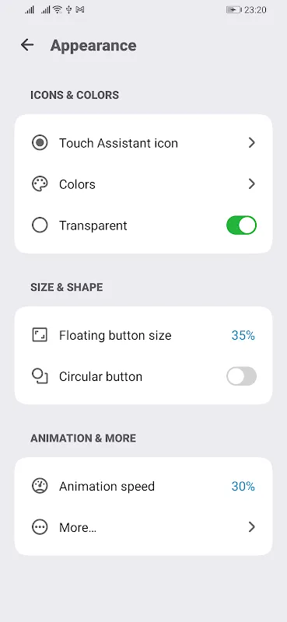Image resolution: width=287 pixels, height=622 pixels.
Task: Expand the More… chevron arrow
Action: [251, 527]
